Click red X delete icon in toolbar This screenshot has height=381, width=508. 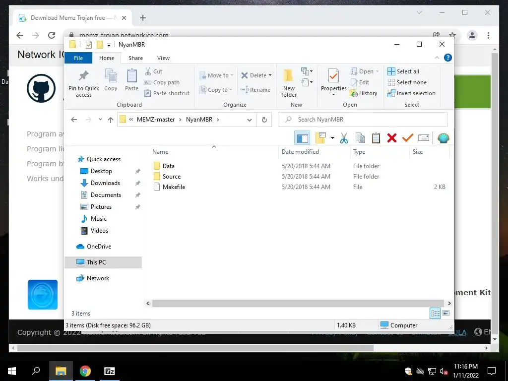click(392, 138)
